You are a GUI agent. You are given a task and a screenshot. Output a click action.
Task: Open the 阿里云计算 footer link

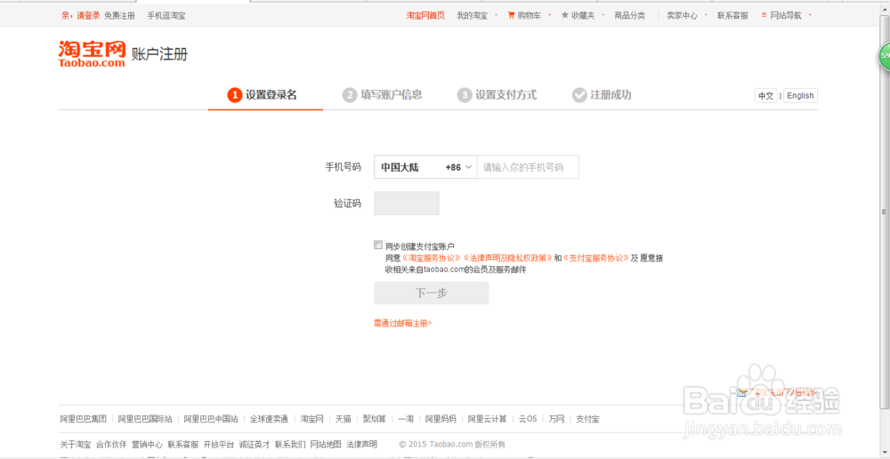(x=488, y=419)
